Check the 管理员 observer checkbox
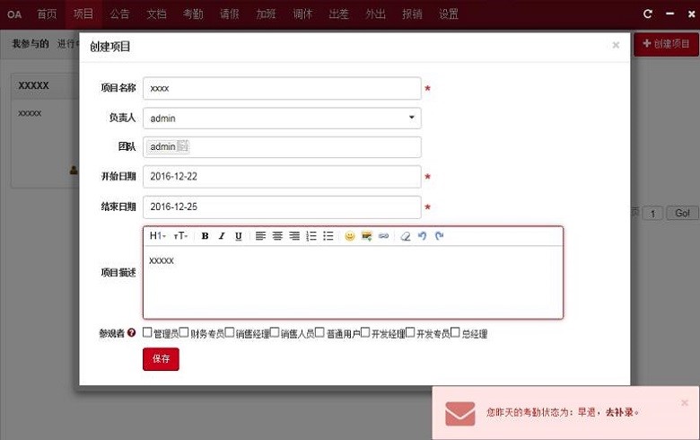The height and width of the screenshot is (440, 700). coord(147,332)
